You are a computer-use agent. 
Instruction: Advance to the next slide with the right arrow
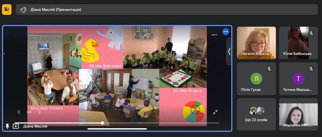39,112
